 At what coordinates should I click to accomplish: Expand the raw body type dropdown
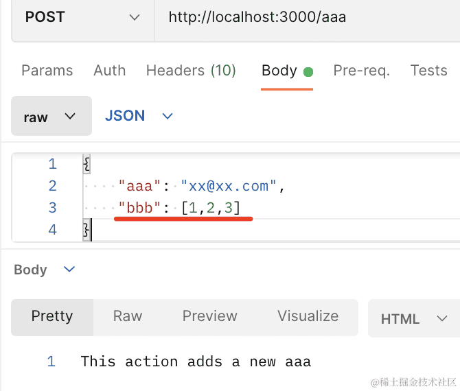pyautogui.click(x=51, y=117)
